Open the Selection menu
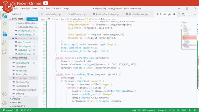This screenshot has height=112, width=199. (x=25, y=8)
